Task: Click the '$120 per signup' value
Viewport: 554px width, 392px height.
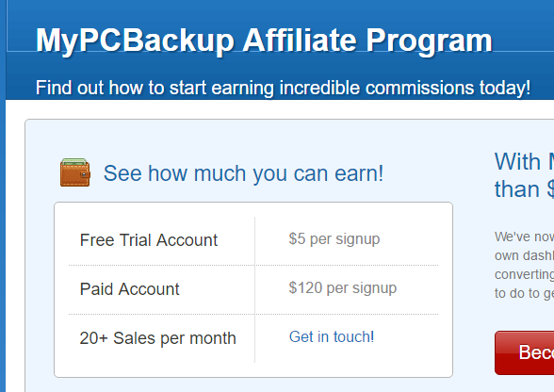Action: [343, 288]
